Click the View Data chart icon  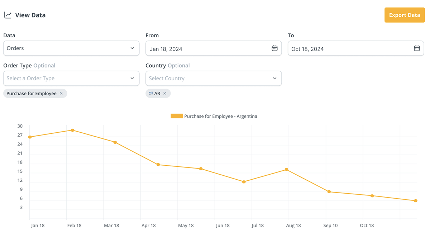pyautogui.click(x=8, y=15)
